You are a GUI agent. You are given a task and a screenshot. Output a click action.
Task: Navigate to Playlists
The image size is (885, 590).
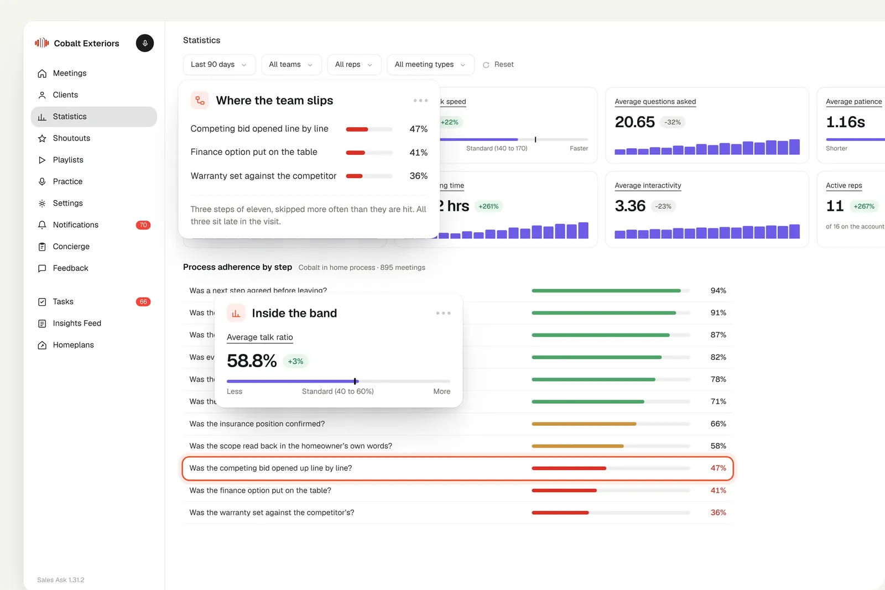pos(94,160)
